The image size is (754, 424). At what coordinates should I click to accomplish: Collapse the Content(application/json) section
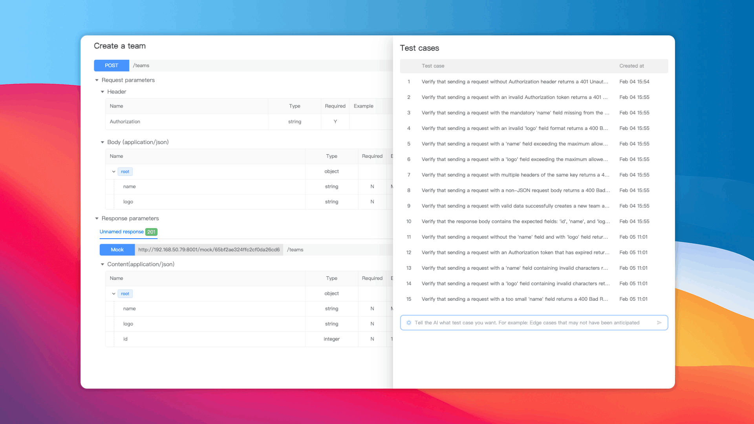pyautogui.click(x=102, y=264)
